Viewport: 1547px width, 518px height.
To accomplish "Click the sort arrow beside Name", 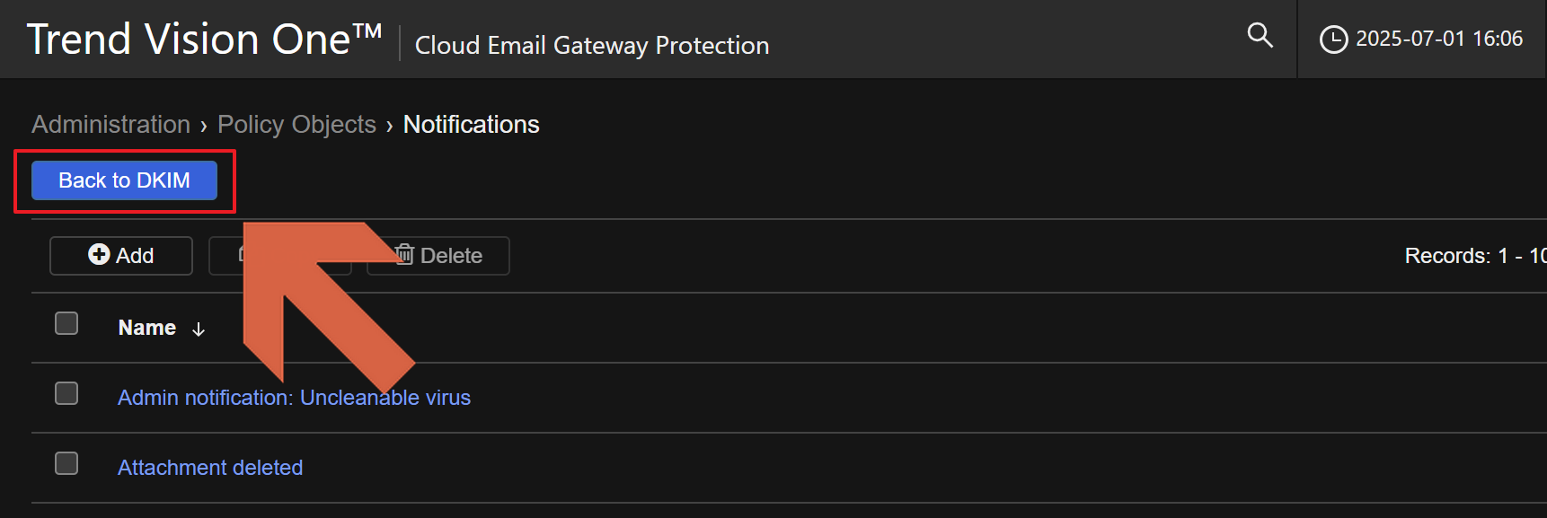I will (199, 329).
